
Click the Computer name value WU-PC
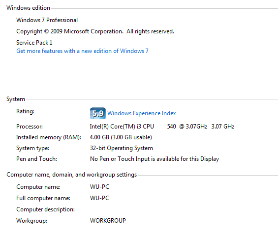coord(100,187)
